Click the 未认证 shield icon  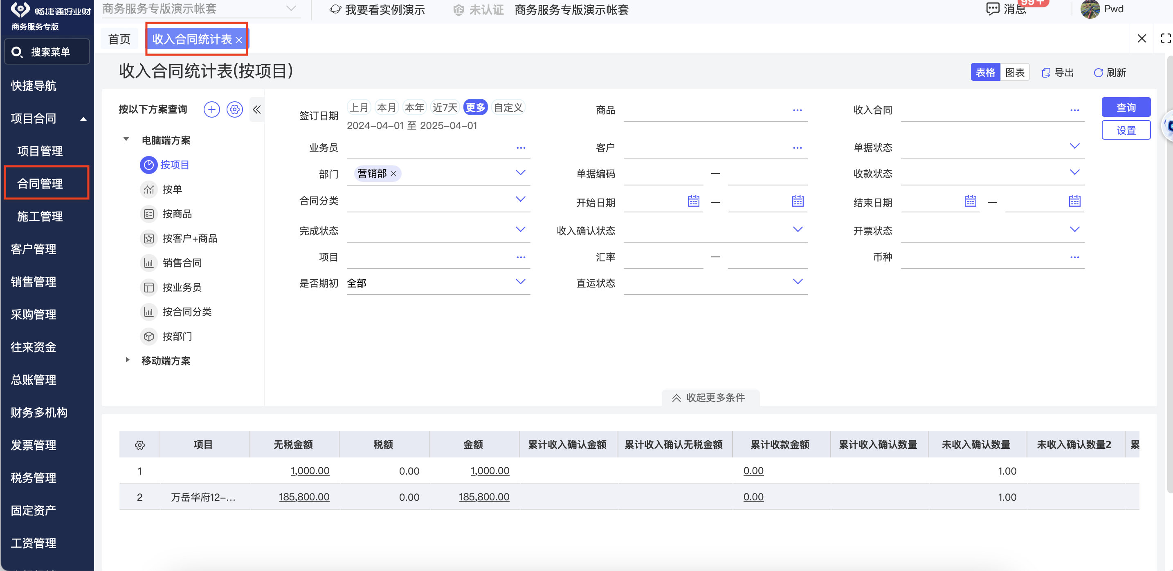point(458,10)
